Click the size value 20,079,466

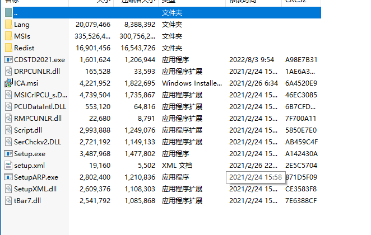point(93,25)
